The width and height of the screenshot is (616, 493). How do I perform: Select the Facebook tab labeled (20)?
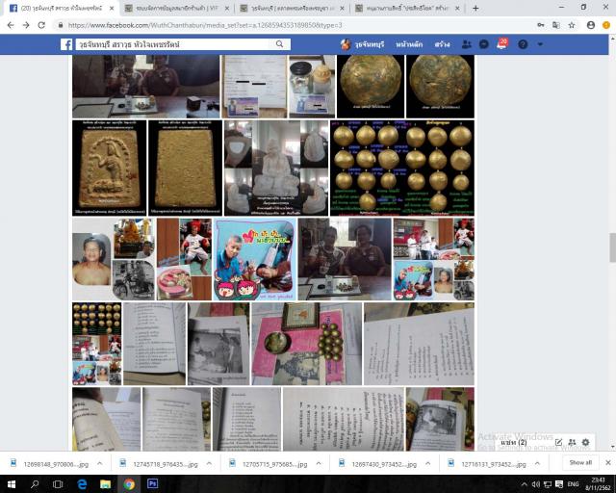pyautogui.click(x=61, y=8)
